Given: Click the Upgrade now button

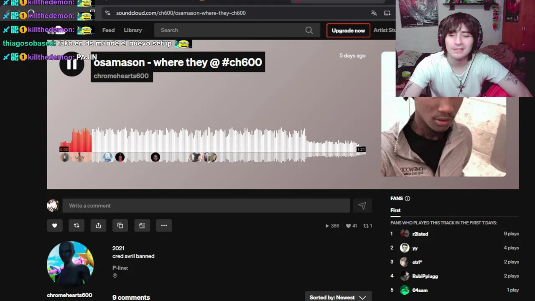Looking at the screenshot, I should (348, 30).
